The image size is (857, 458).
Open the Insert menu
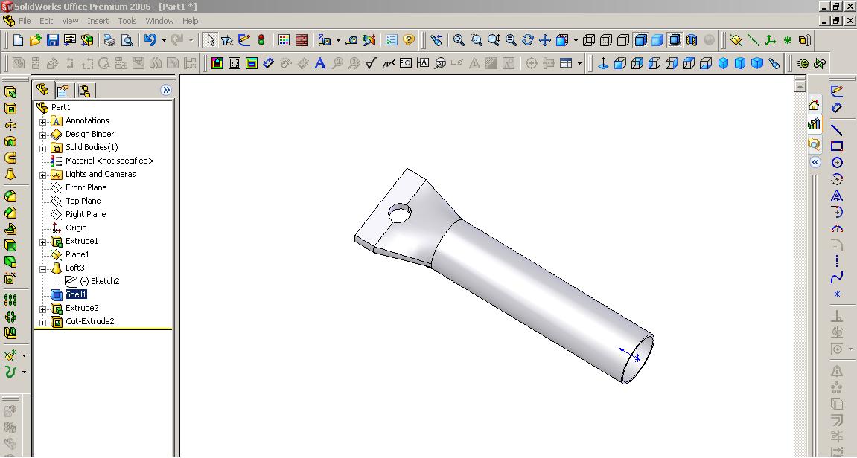[x=98, y=21]
